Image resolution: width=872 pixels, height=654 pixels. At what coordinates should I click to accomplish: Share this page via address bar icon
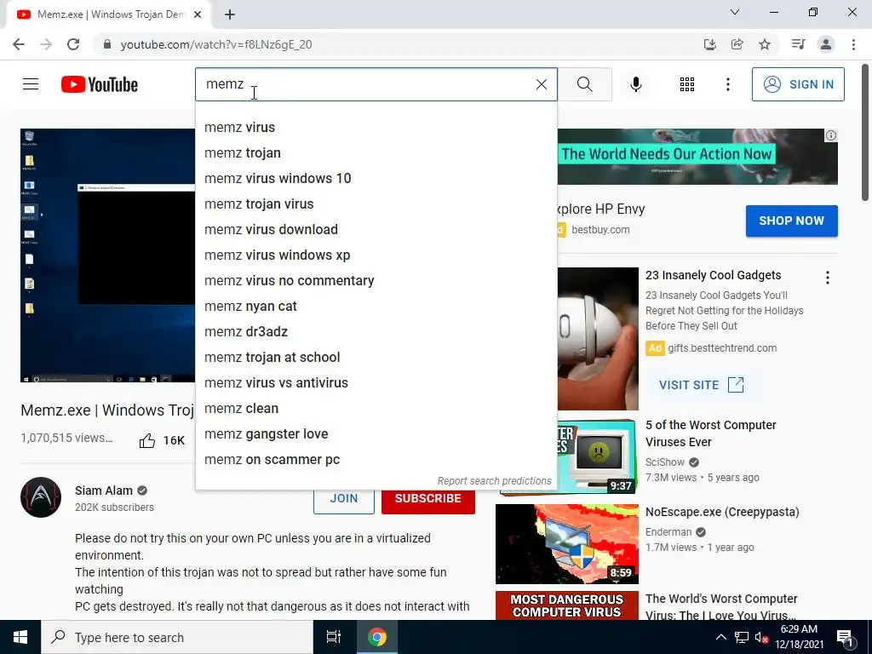point(737,44)
